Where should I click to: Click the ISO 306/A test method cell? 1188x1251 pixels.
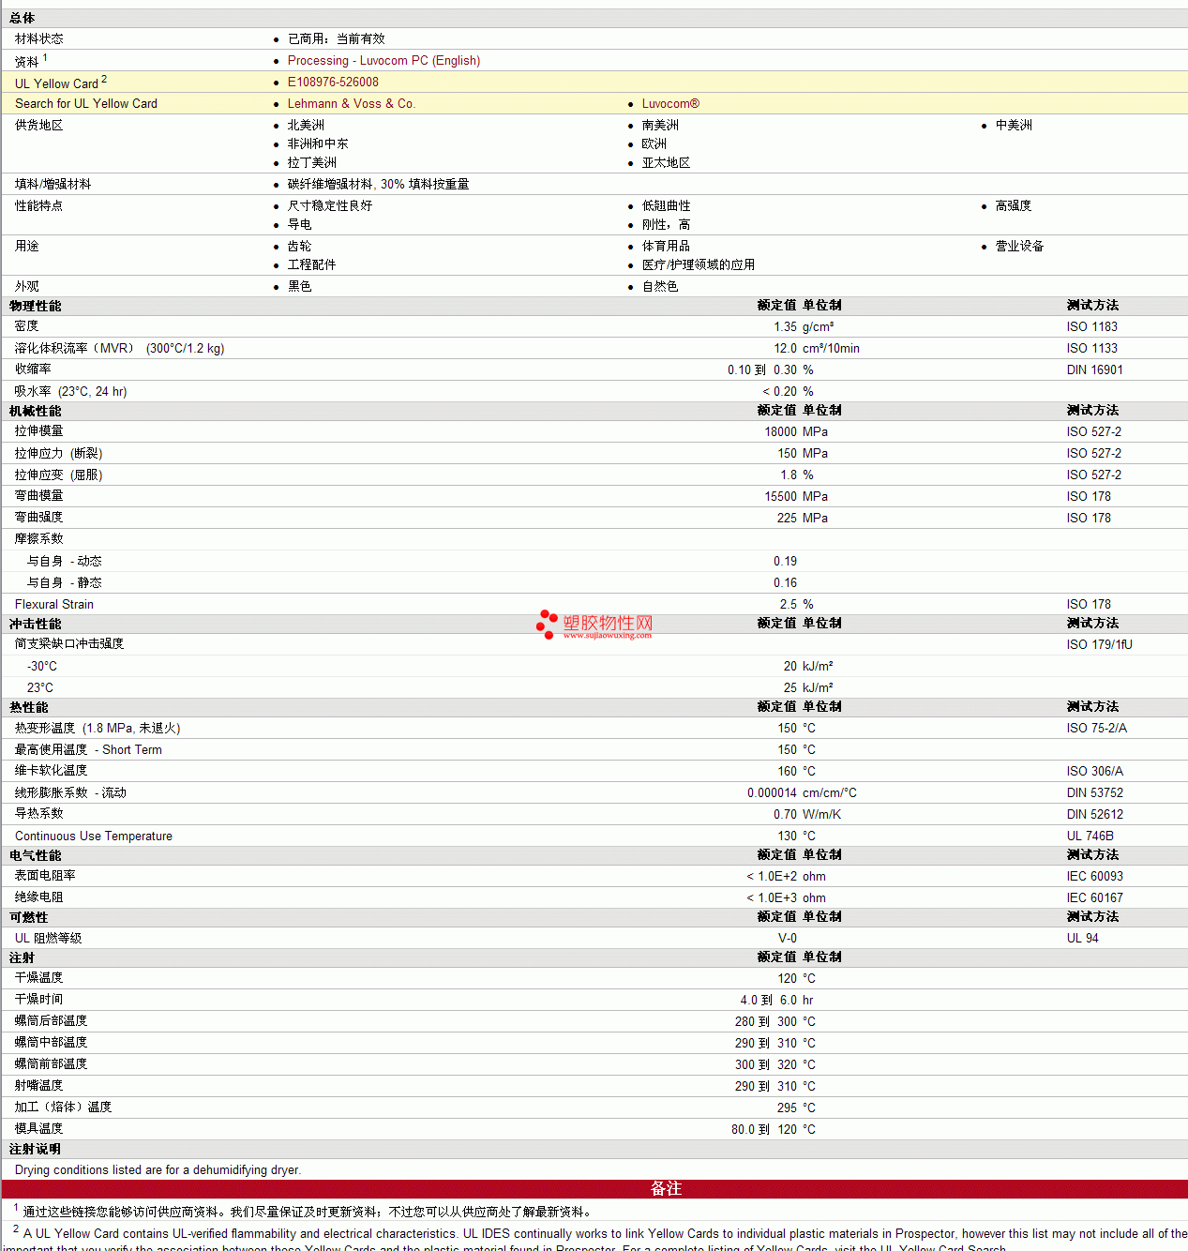[1094, 771]
